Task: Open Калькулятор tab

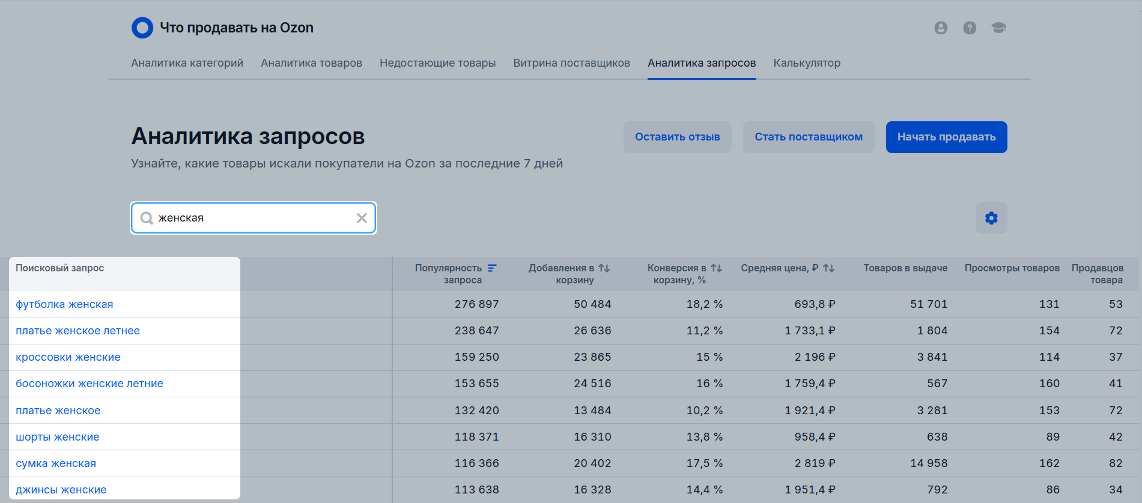Action: pos(807,63)
